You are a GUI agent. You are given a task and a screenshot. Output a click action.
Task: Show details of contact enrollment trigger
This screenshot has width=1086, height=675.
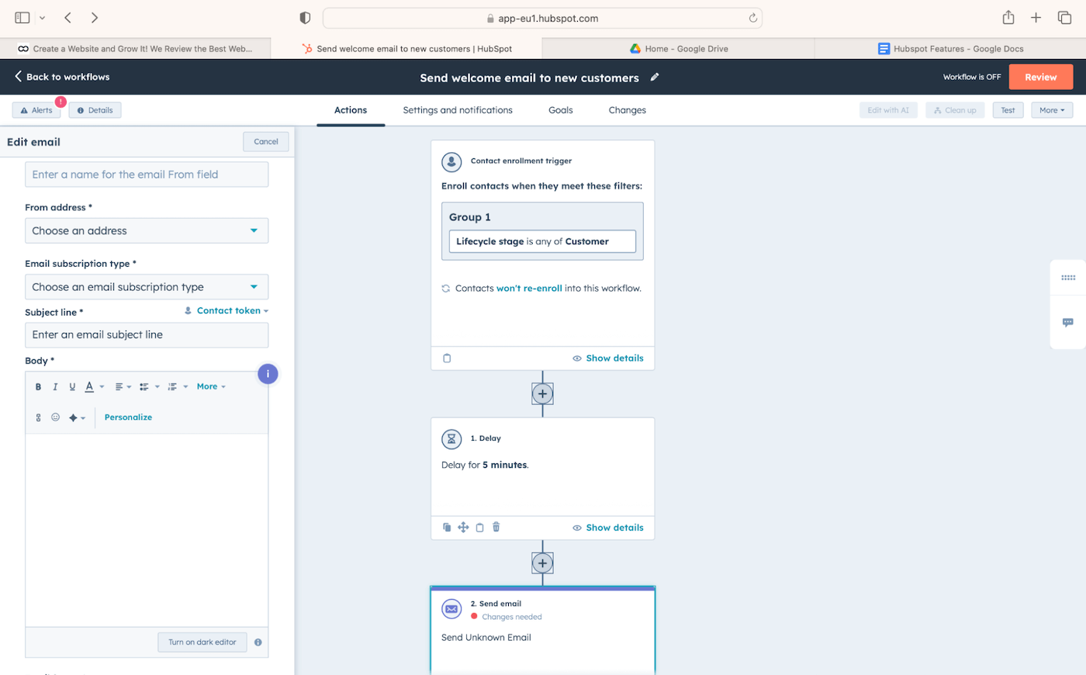pos(608,358)
